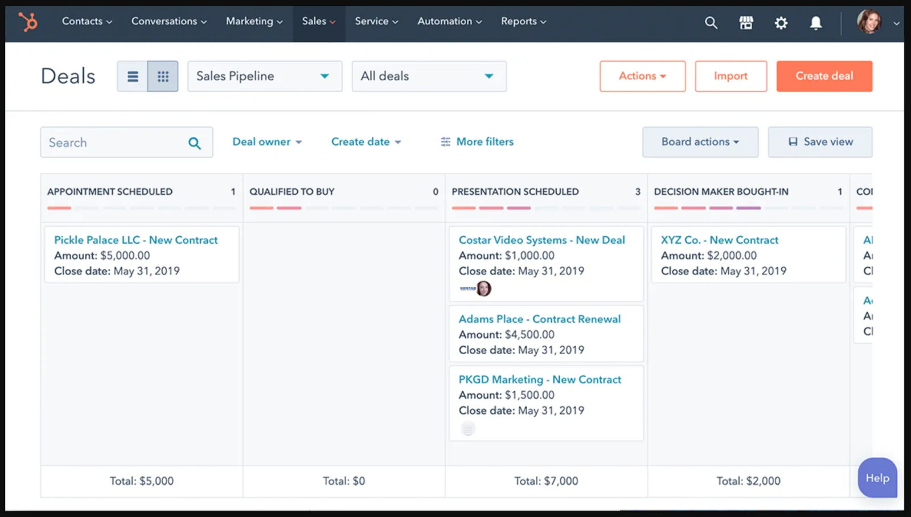Viewport: 911px width, 517px height.
Task: Open the Marketing menu
Action: click(255, 21)
